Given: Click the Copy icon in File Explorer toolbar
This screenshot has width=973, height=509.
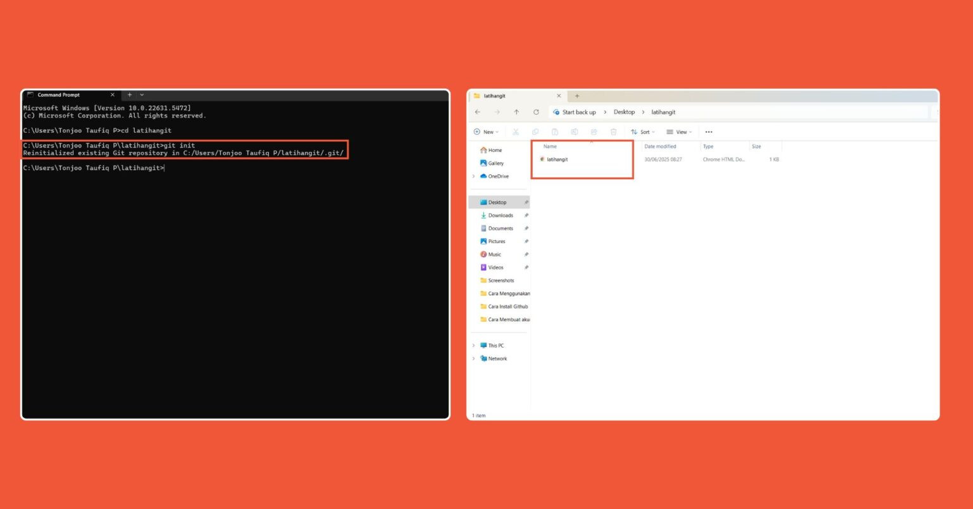Looking at the screenshot, I should pyautogui.click(x=535, y=132).
